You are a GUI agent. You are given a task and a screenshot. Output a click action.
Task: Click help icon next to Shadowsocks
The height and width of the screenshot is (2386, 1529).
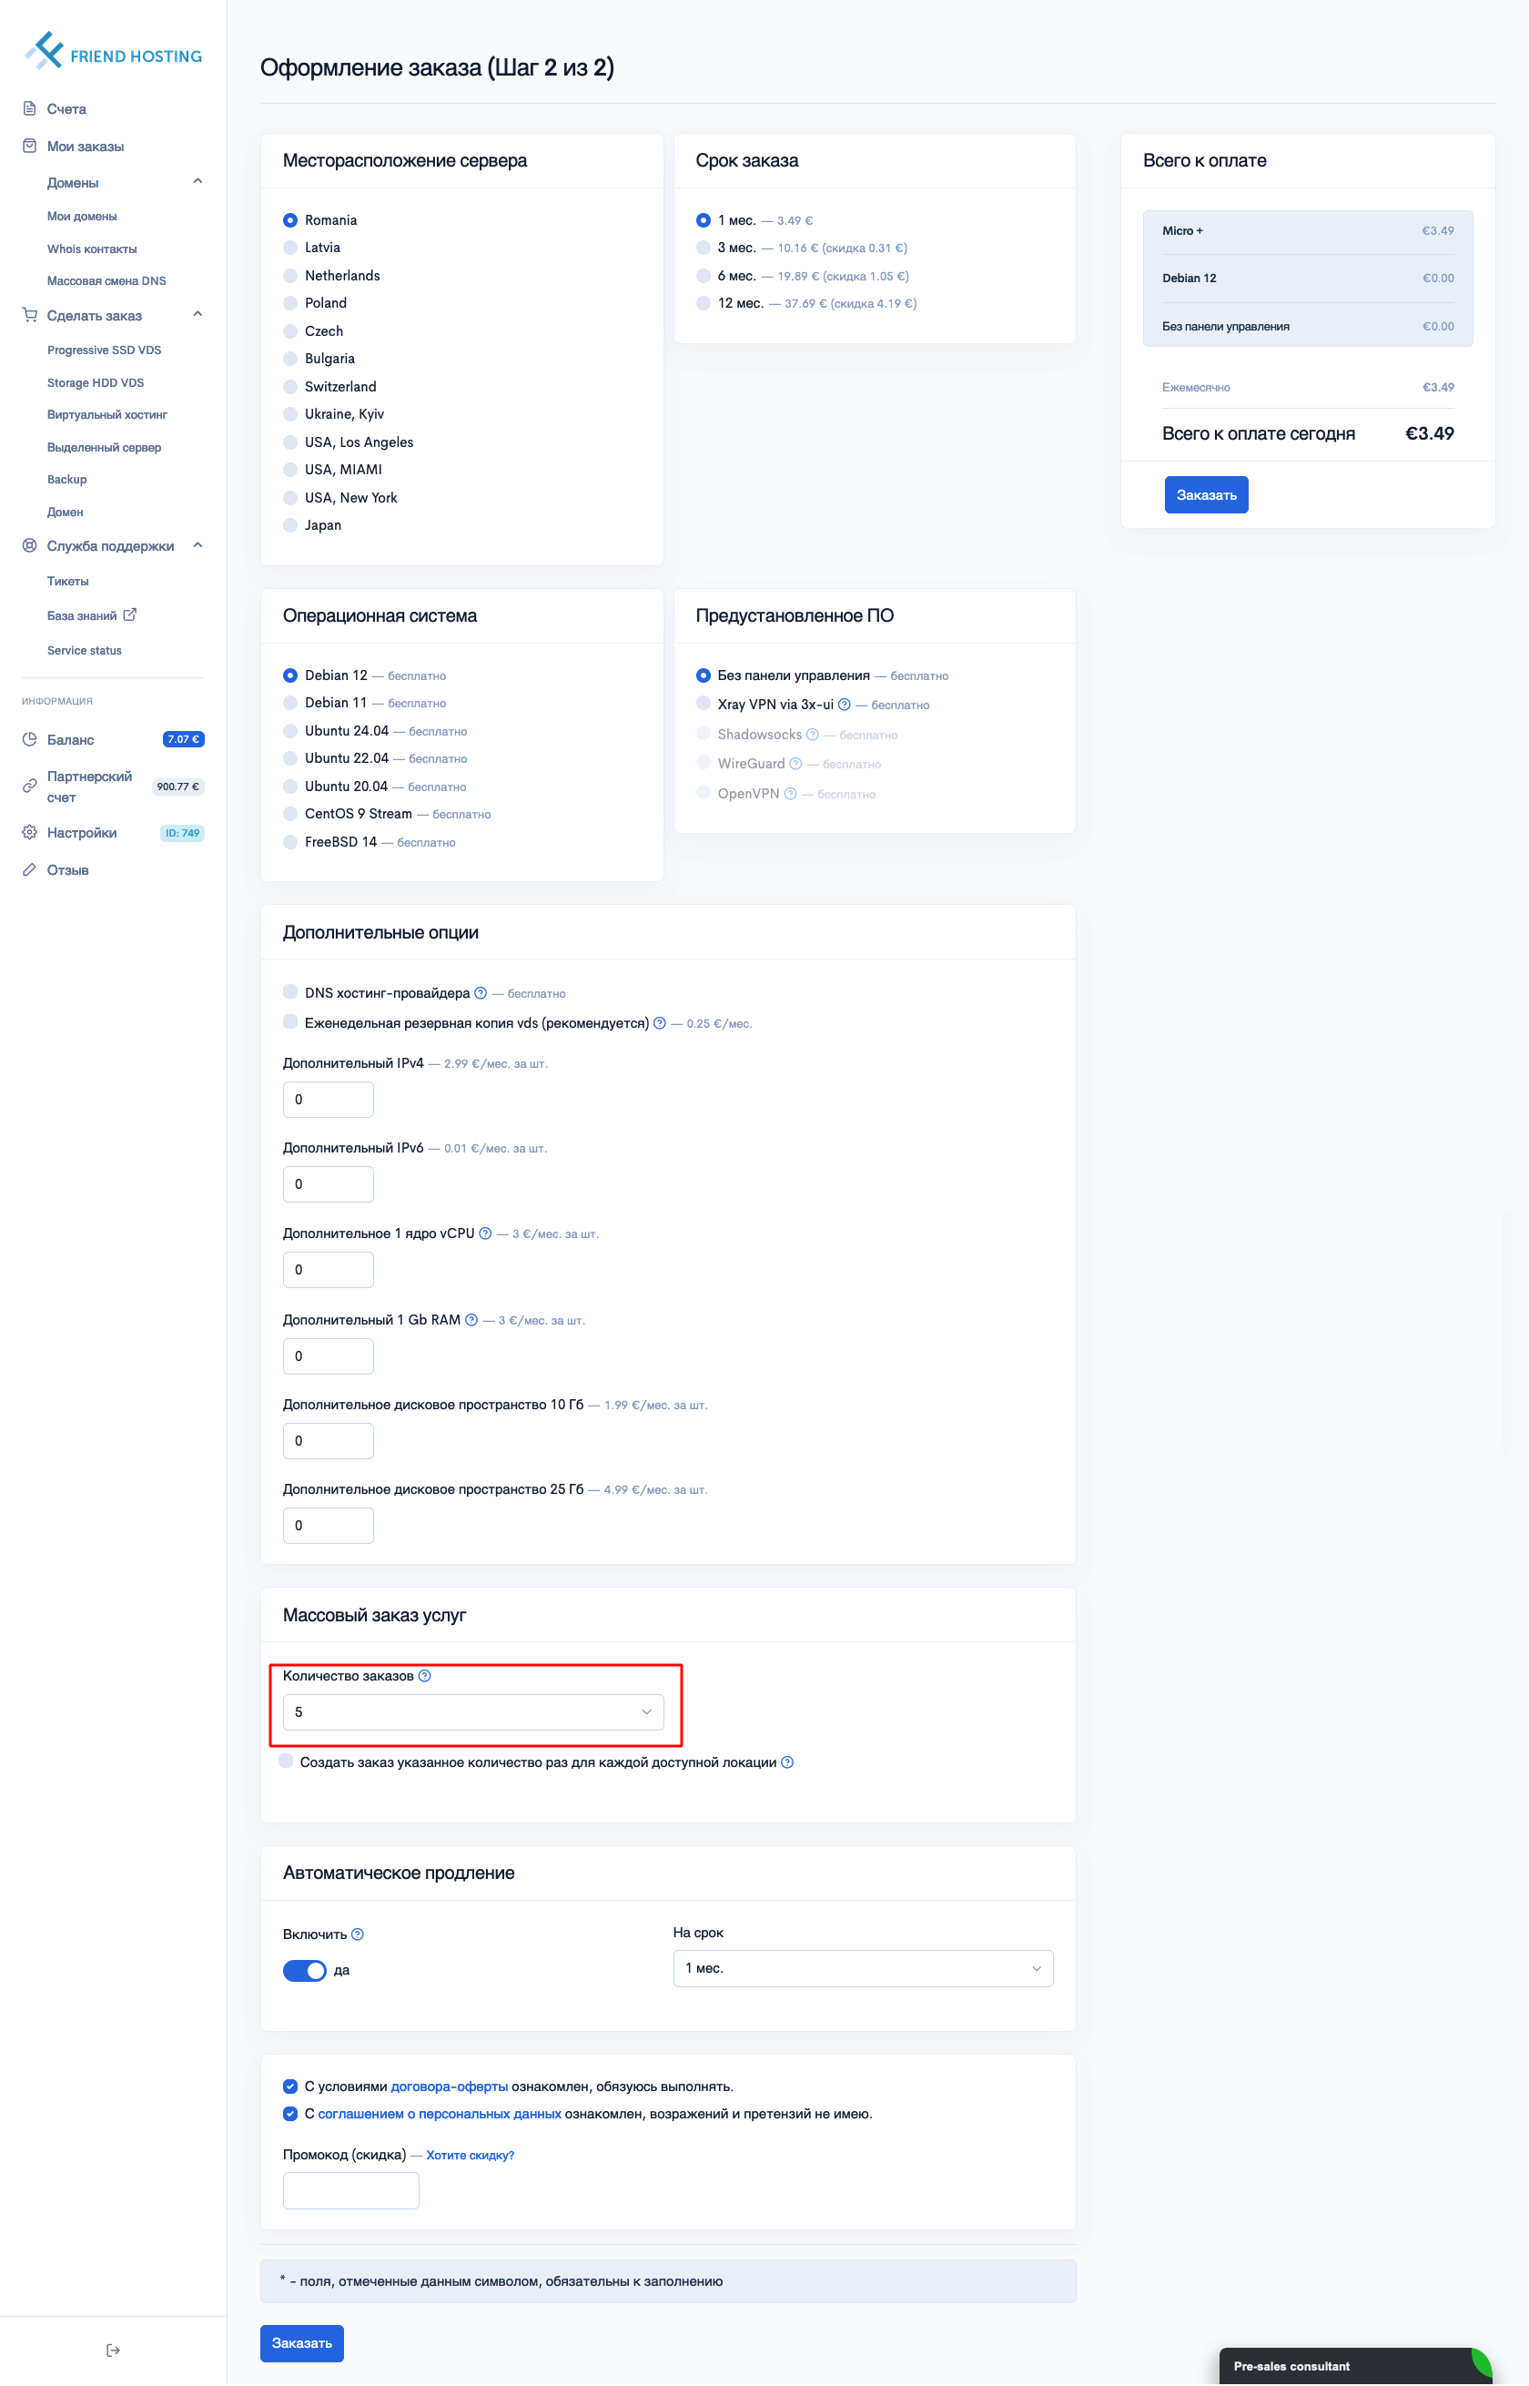812,734
